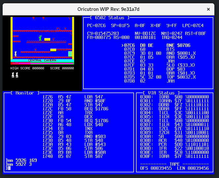Click the STA $07 line at 1740
The height and width of the screenshot is (178, 219).
(x=73, y=156)
